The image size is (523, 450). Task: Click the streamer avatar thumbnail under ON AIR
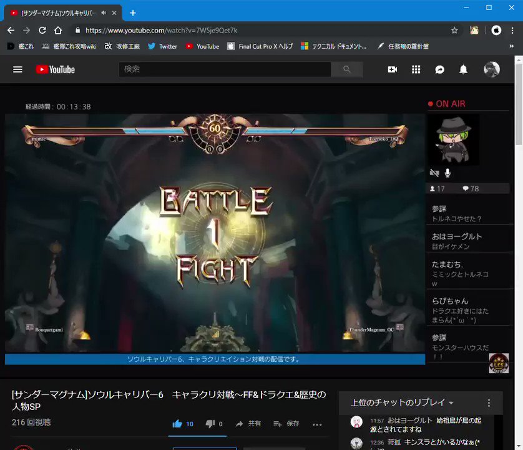click(453, 139)
